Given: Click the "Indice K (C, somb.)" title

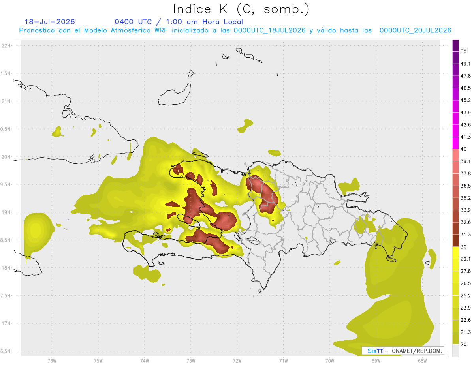Looking at the screenshot, I should click(241, 9).
